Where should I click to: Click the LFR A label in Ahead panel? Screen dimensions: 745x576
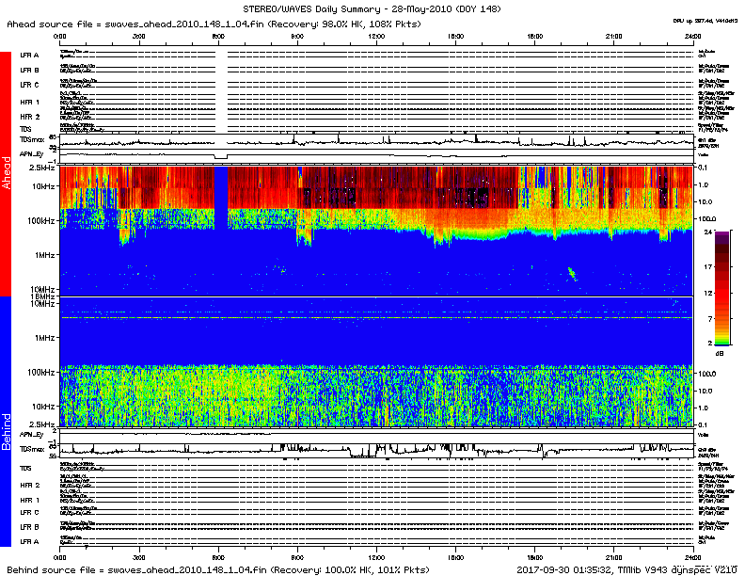[30, 56]
